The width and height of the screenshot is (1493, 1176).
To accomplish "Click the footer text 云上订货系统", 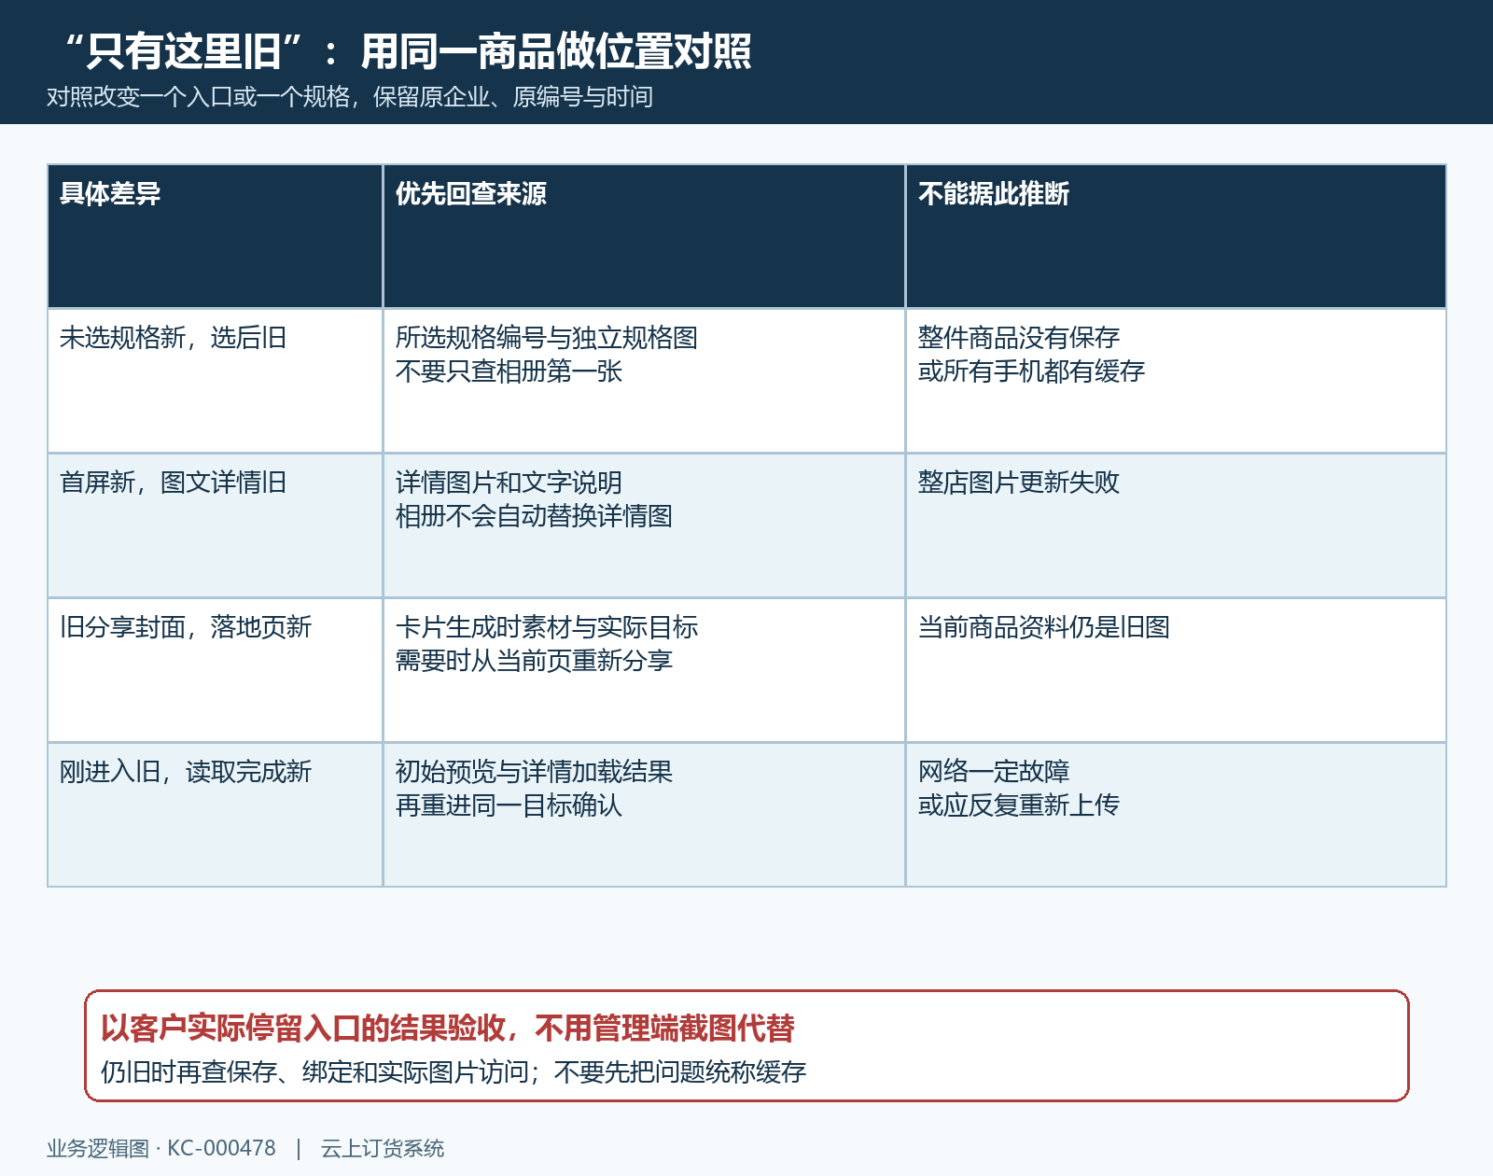I will coord(383,1149).
